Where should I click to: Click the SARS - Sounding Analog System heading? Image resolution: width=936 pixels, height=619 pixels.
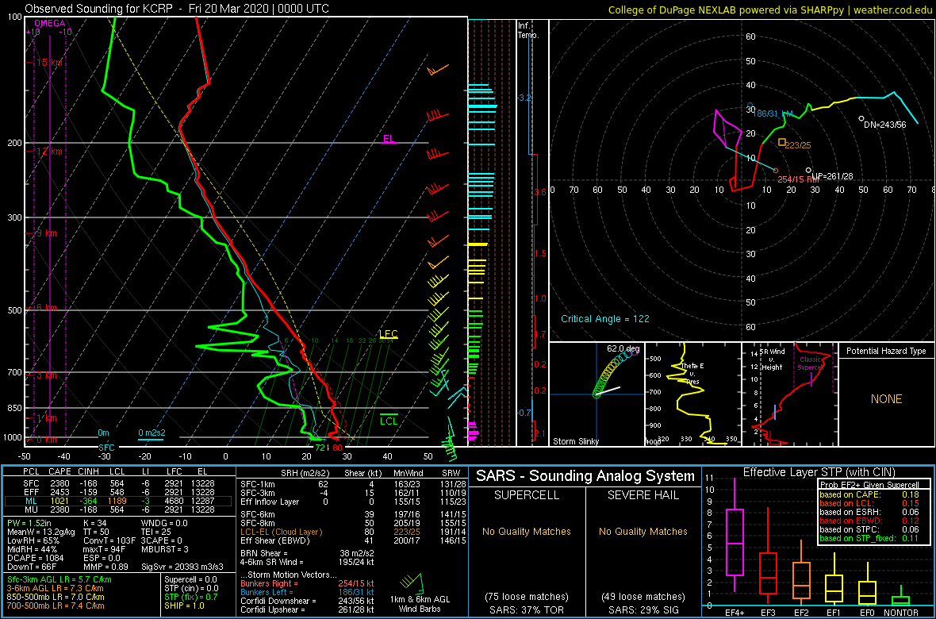pyautogui.click(x=585, y=476)
